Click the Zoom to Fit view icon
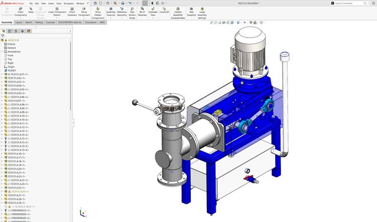The width and height of the screenshot is (377, 222). click(x=211, y=22)
